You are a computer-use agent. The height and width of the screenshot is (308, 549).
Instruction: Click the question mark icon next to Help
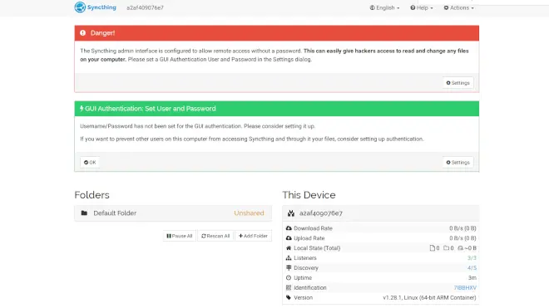coord(413,7)
